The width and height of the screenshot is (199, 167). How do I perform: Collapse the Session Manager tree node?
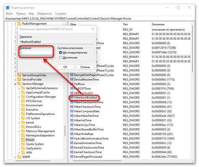coord(15,84)
